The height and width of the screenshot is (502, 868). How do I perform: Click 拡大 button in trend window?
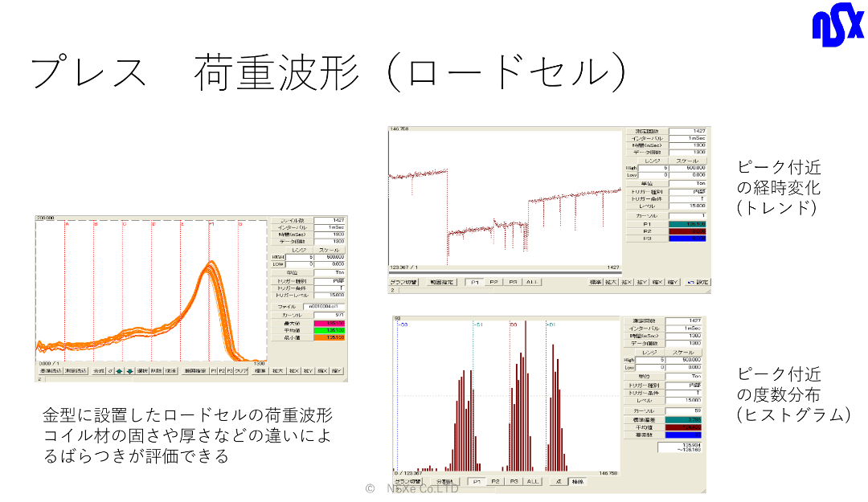(611, 282)
